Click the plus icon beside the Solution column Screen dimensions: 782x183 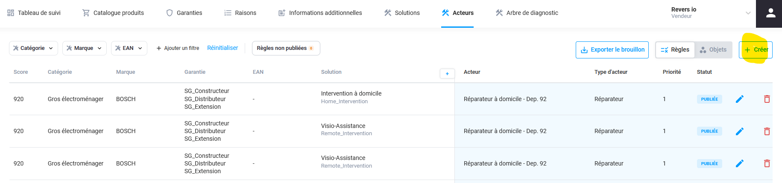(x=447, y=74)
